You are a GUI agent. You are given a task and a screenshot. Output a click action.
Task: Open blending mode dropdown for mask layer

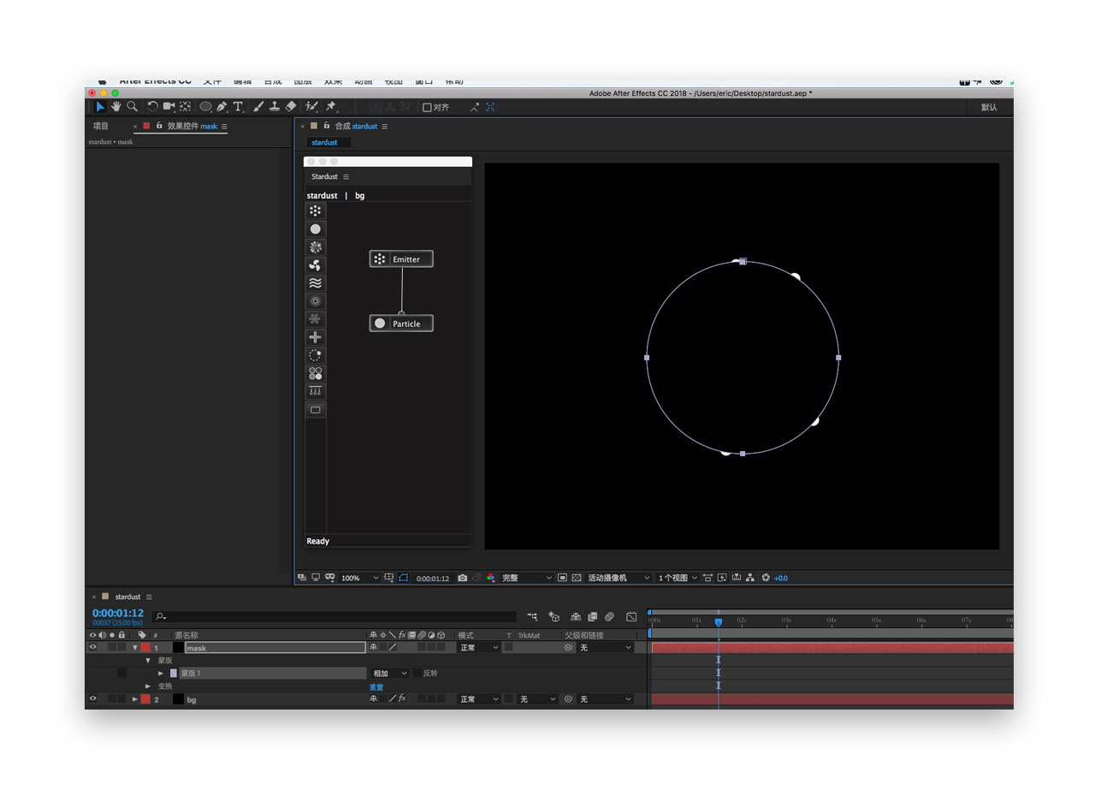[x=479, y=648]
